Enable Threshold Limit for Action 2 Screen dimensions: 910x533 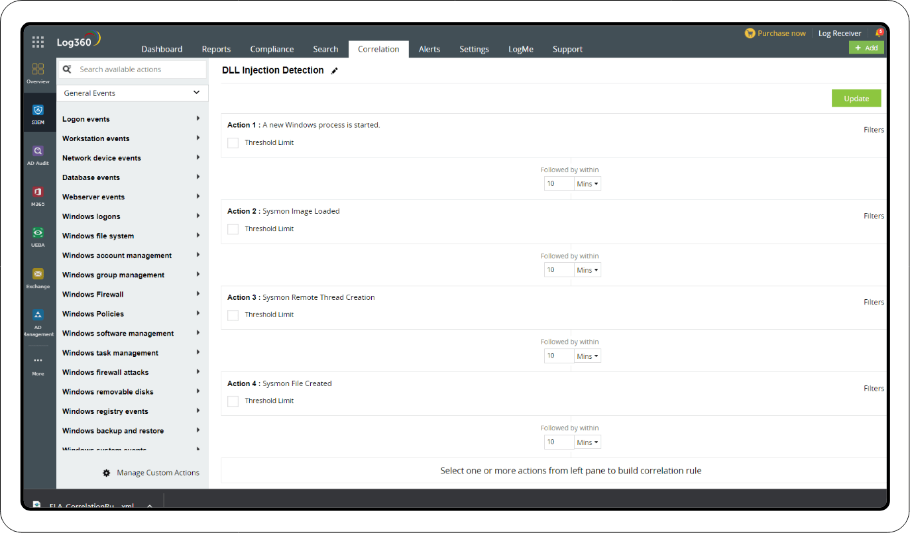(233, 228)
